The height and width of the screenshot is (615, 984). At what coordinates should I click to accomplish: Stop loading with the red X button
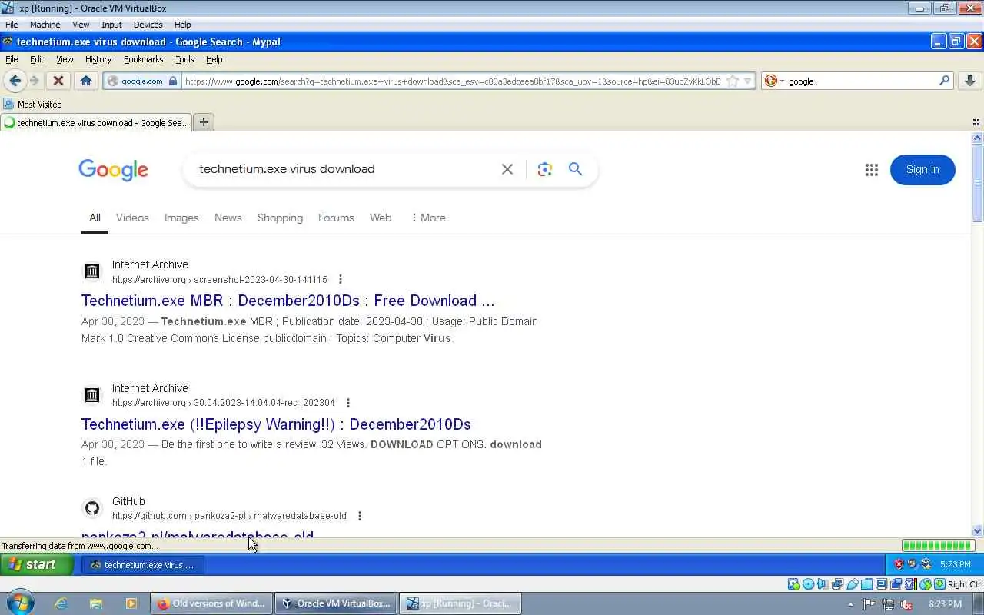(x=58, y=81)
